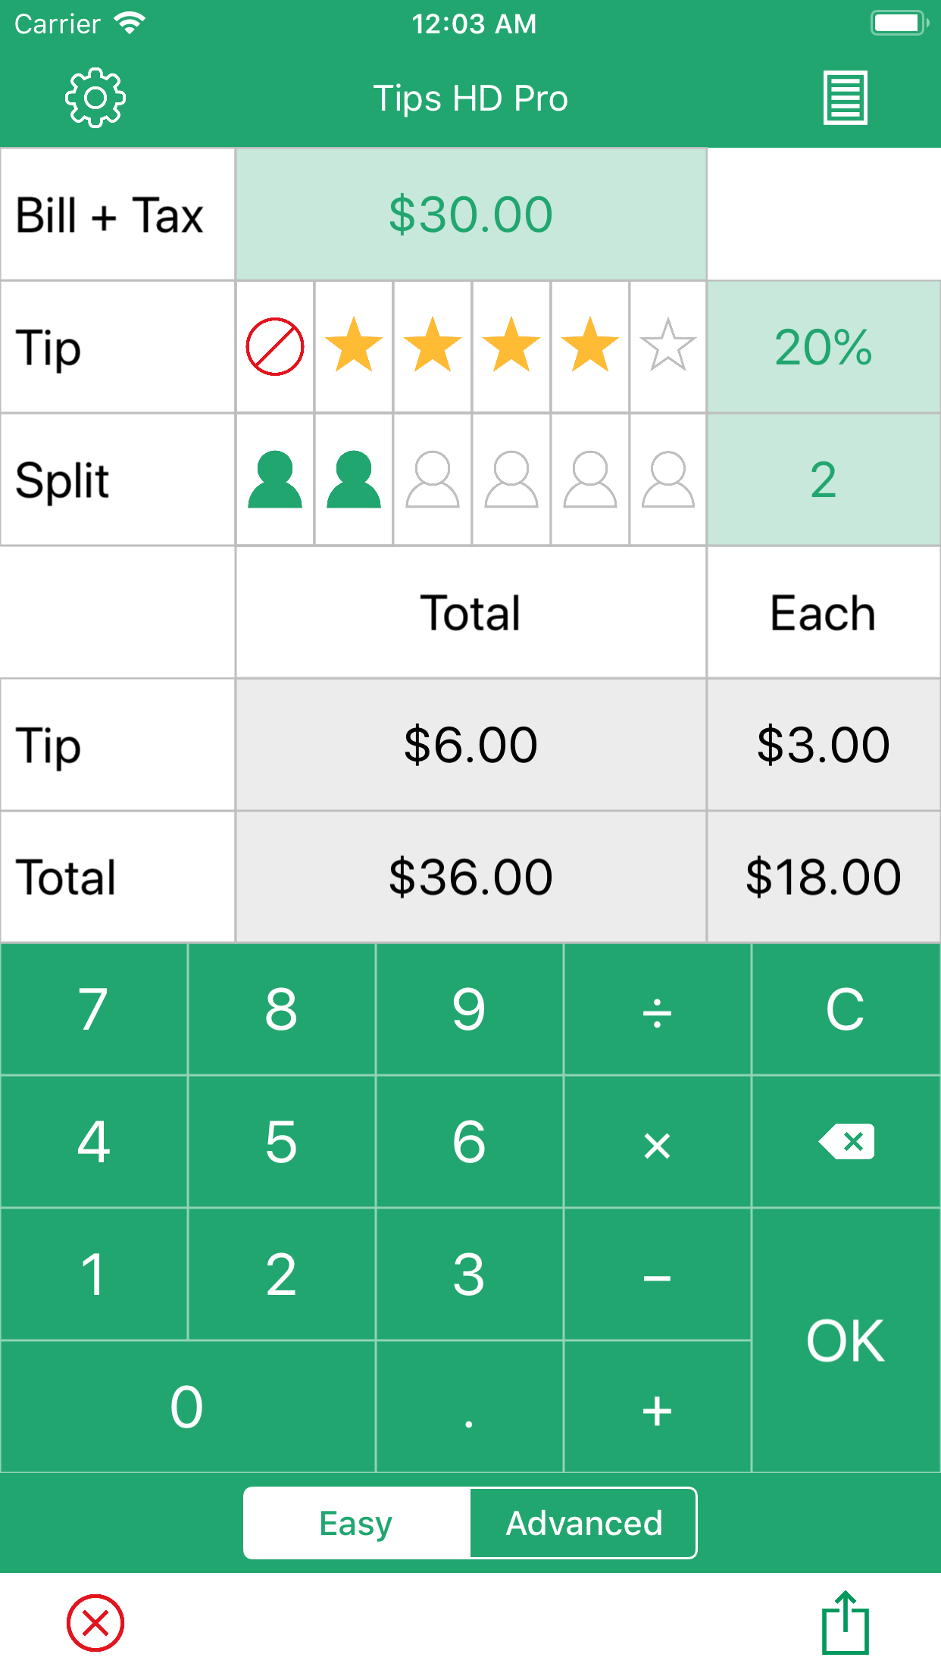Open settings with the gear icon
The image size is (941, 1673).
pos(95,98)
